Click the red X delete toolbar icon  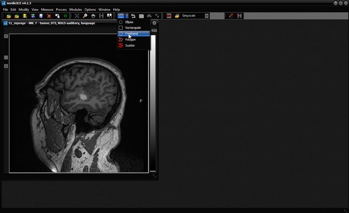tap(49, 16)
